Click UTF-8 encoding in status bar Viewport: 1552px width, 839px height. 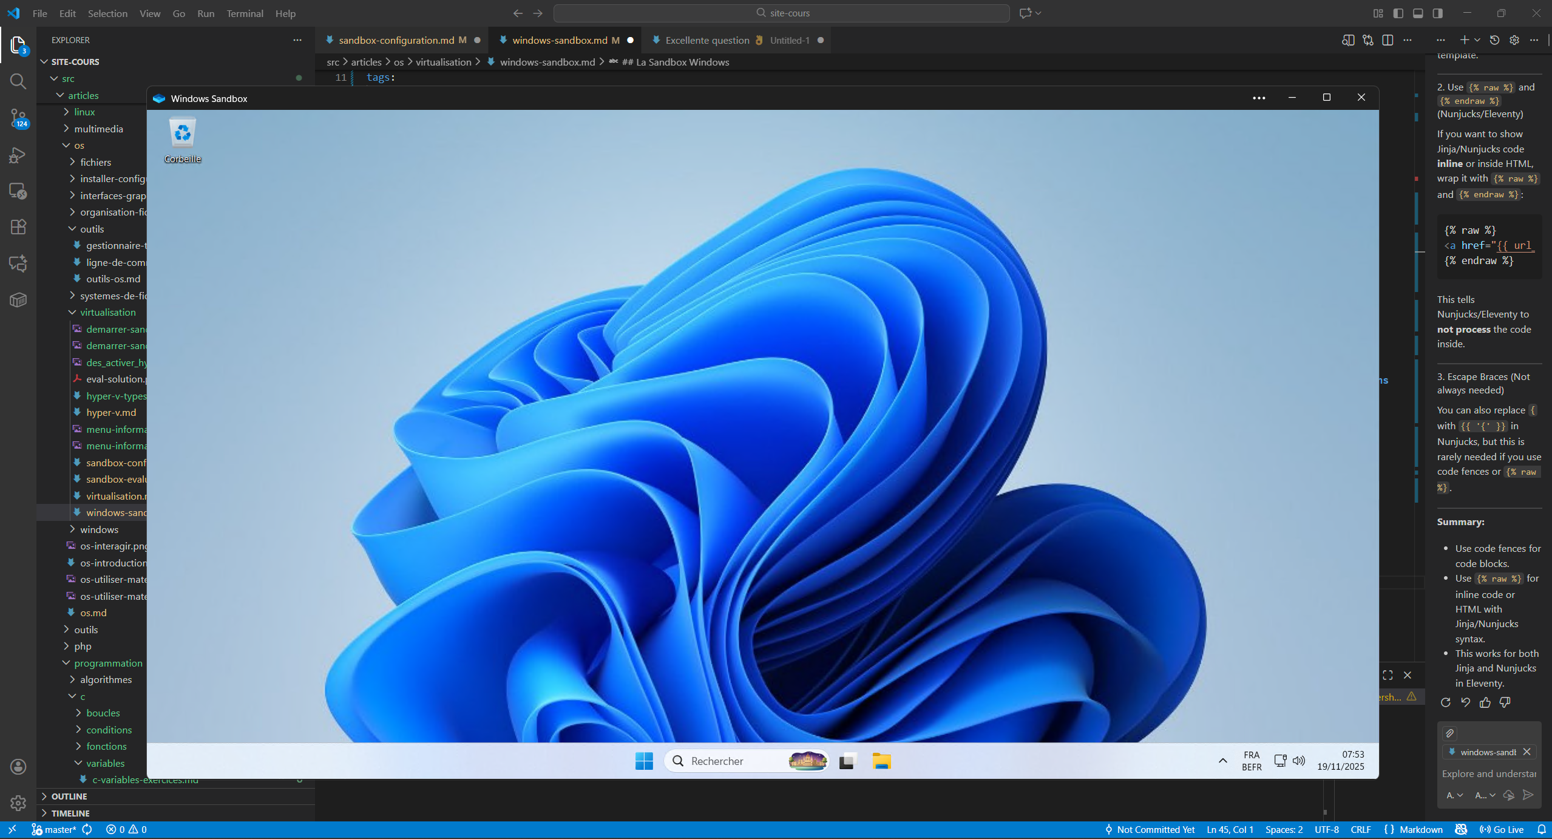pos(1326,830)
